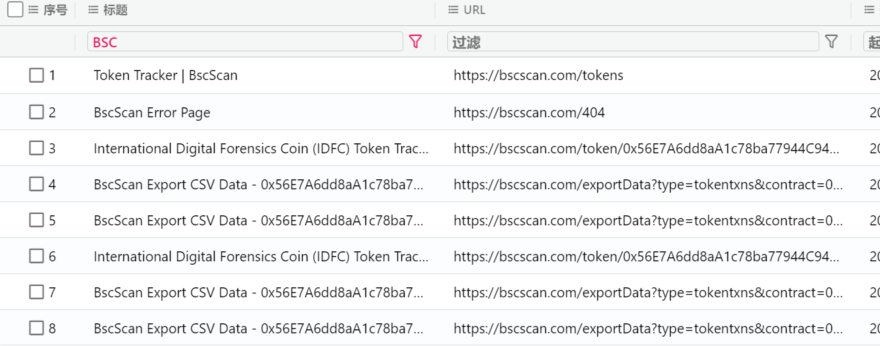Check the box for row 1
Viewport: 880px width, 346px height.
37,75
